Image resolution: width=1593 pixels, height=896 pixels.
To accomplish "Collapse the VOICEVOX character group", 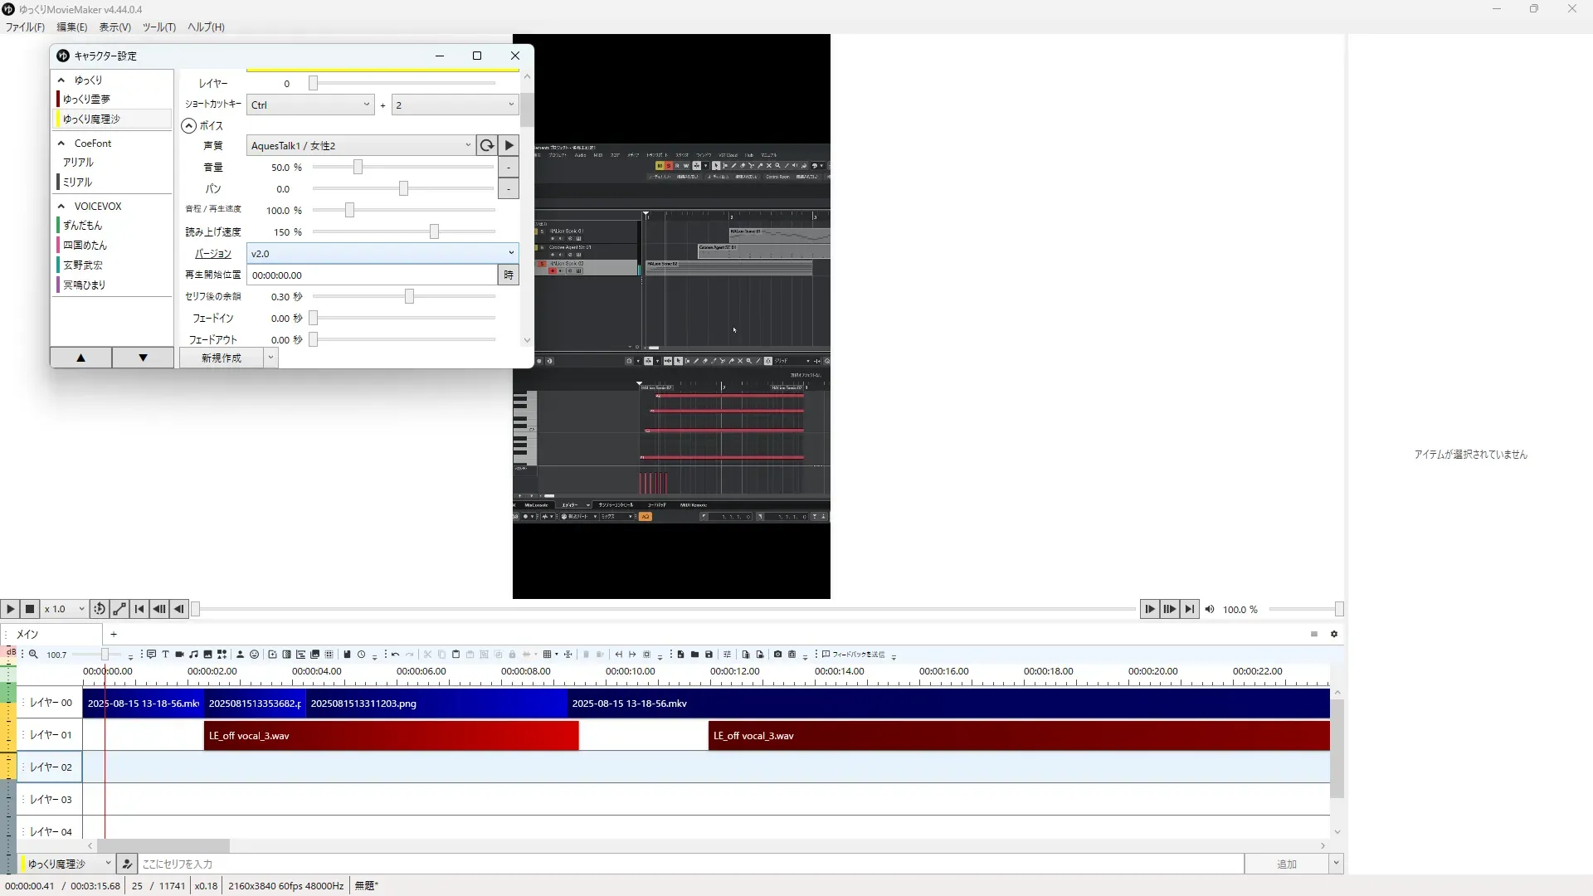I will tap(61, 207).
